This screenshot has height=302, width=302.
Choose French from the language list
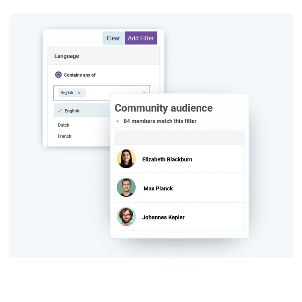tap(64, 136)
